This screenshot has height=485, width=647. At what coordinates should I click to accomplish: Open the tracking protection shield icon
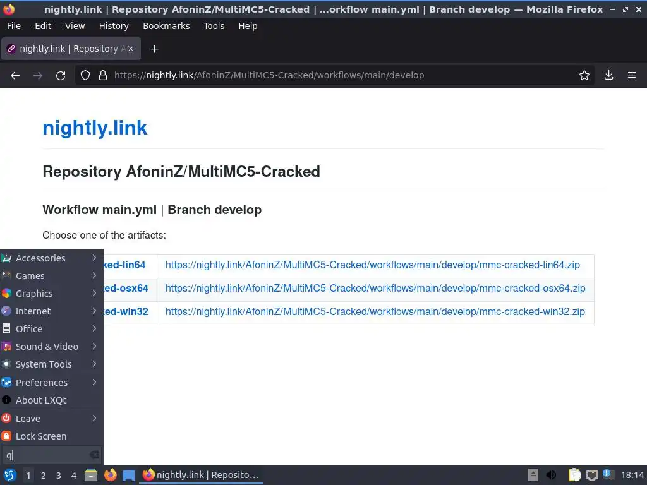click(x=85, y=76)
